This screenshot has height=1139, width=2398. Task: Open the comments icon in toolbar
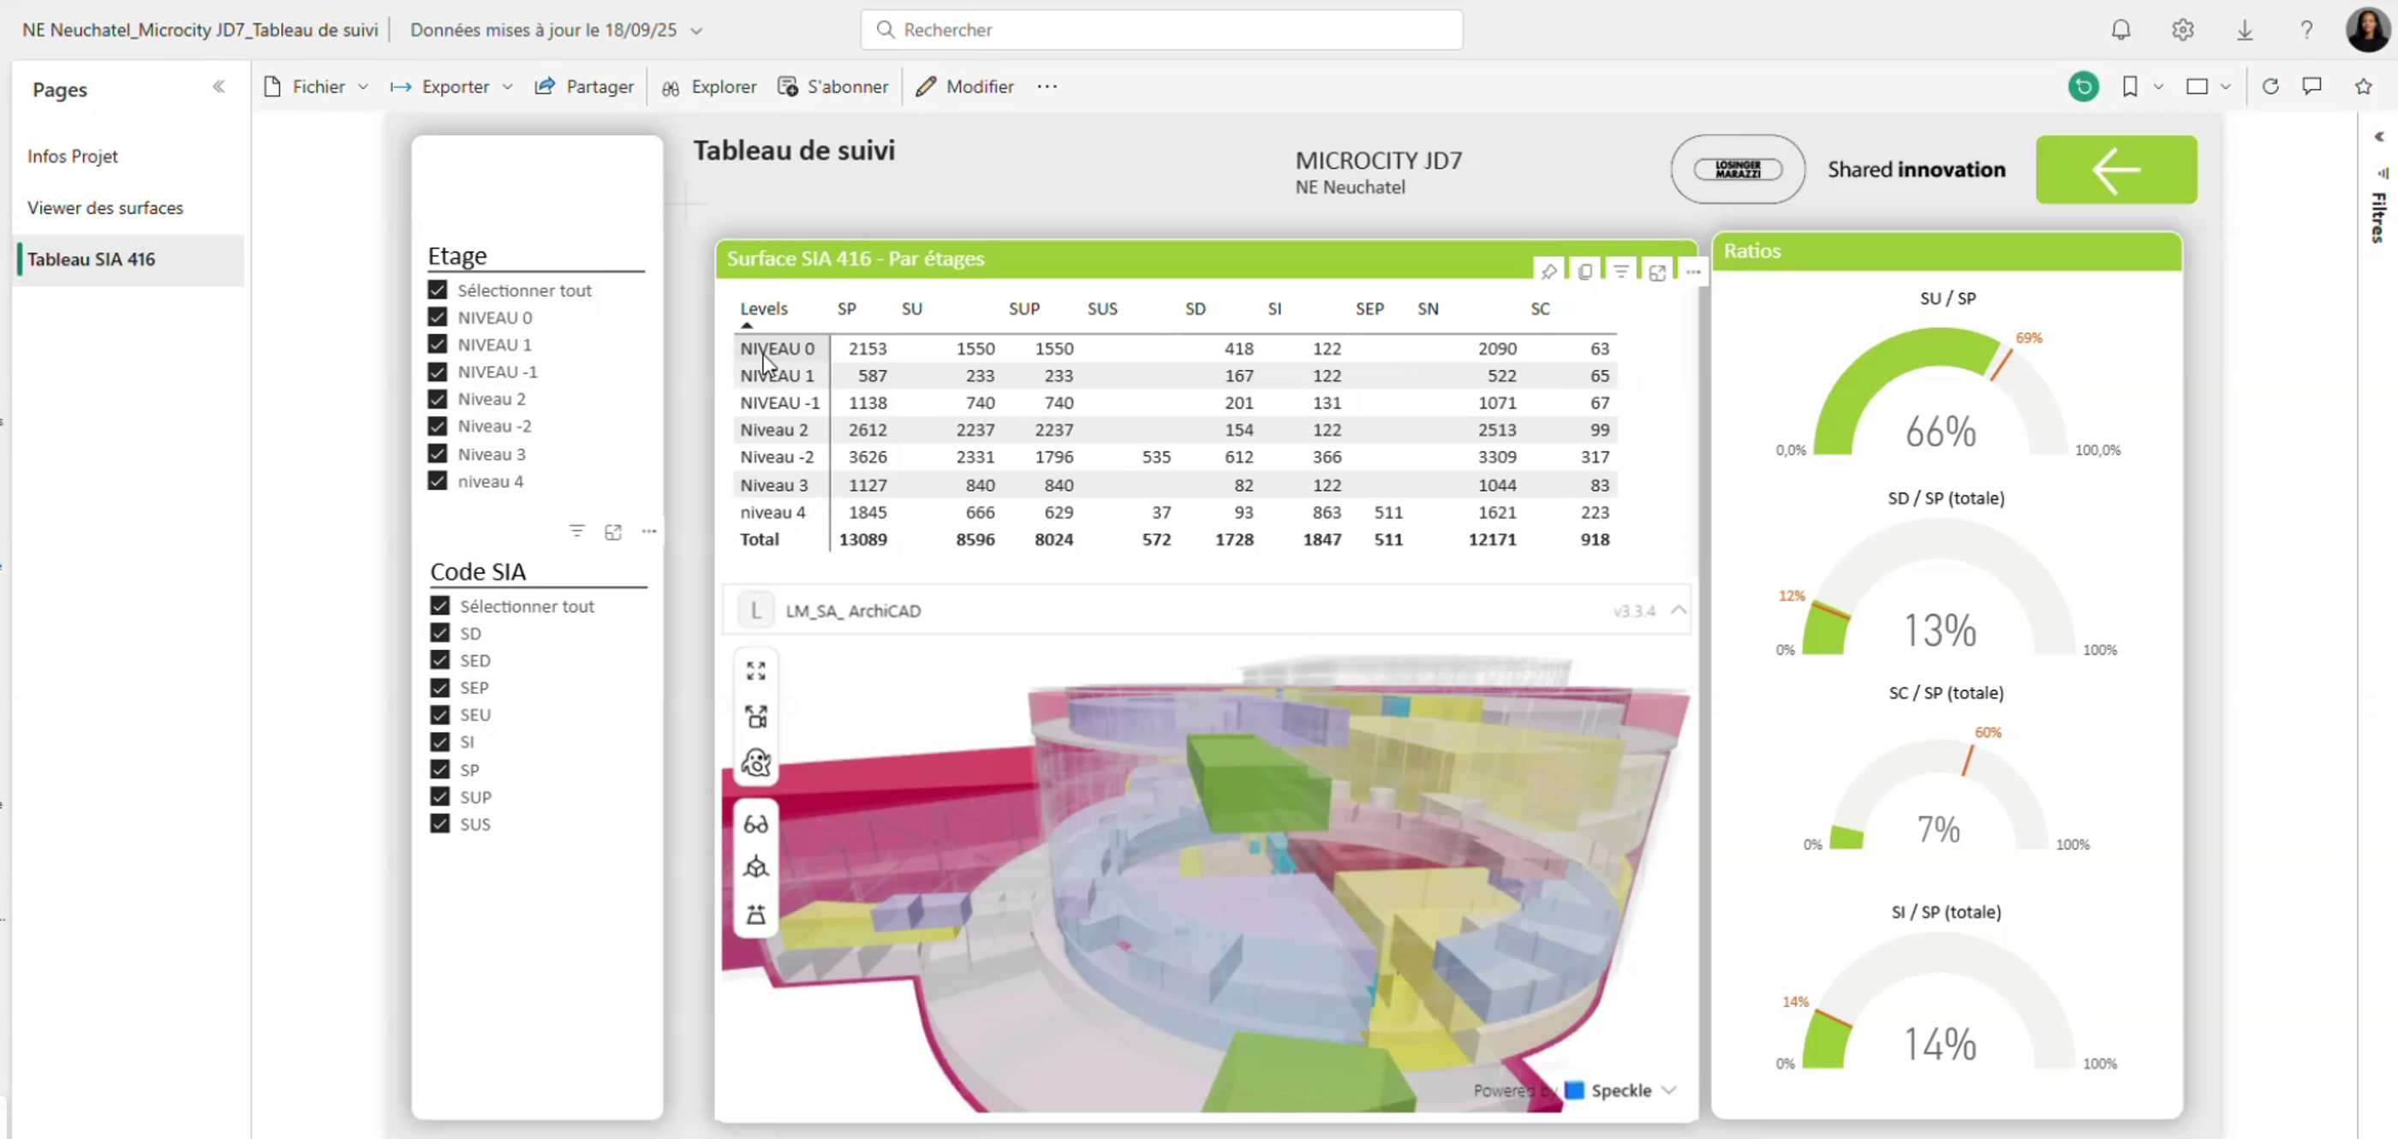2312,86
